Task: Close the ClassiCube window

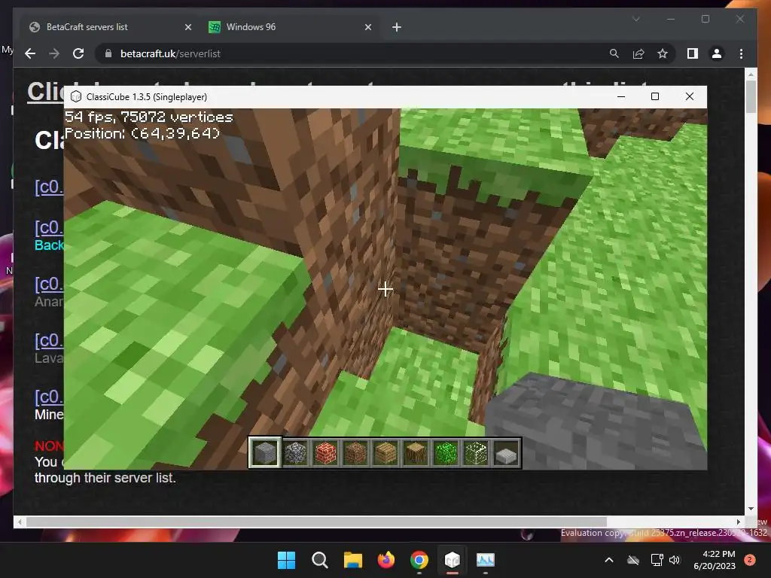Action: click(x=690, y=97)
